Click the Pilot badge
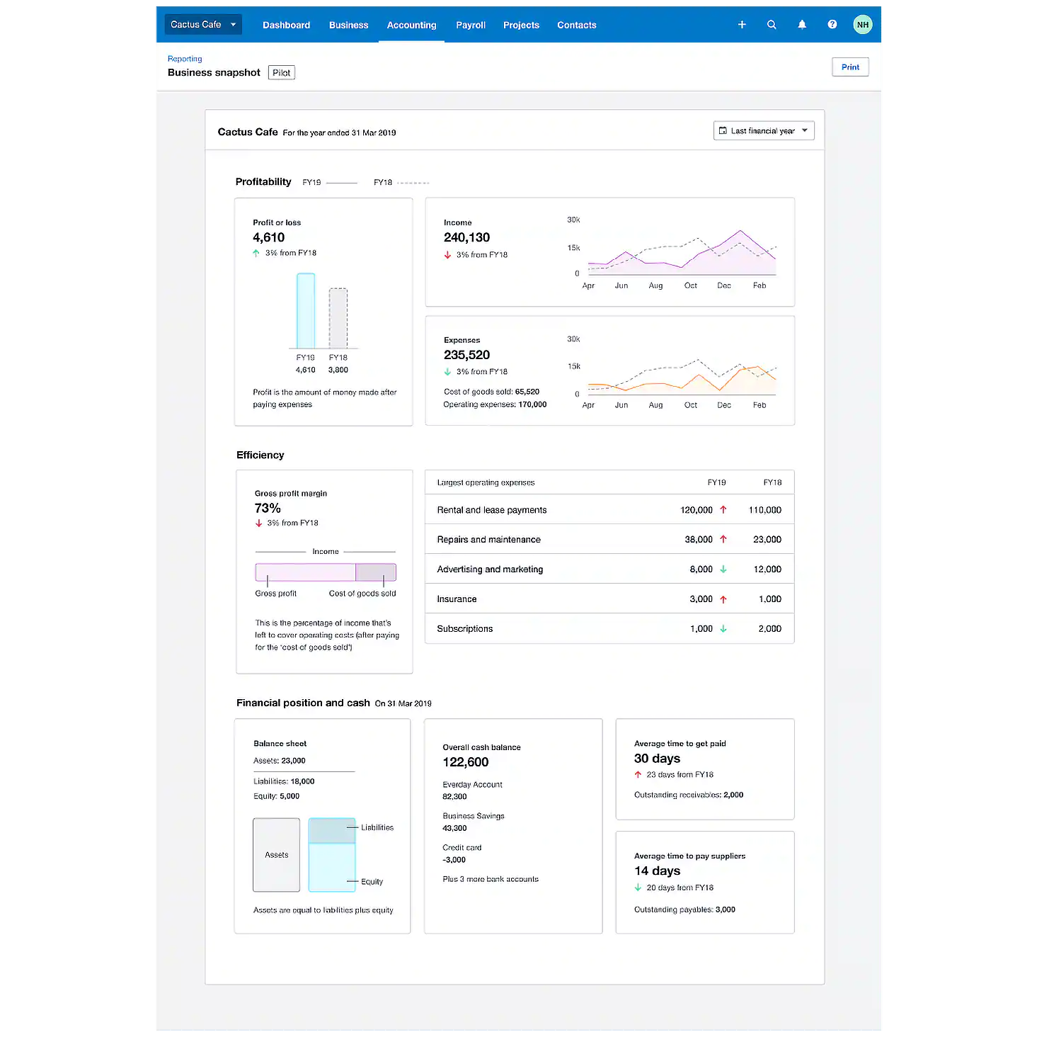This screenshot has width=1037, height=1037. click(281, 72)
